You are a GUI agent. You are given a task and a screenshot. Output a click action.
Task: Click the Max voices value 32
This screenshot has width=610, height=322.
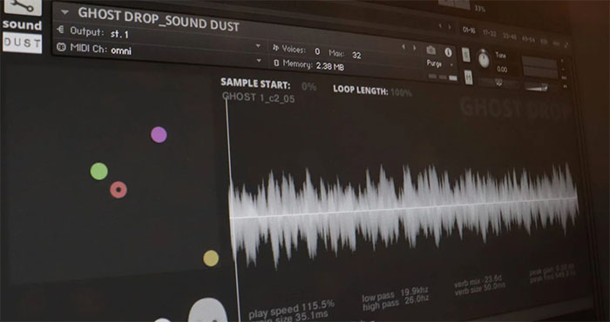pos(356,56)
